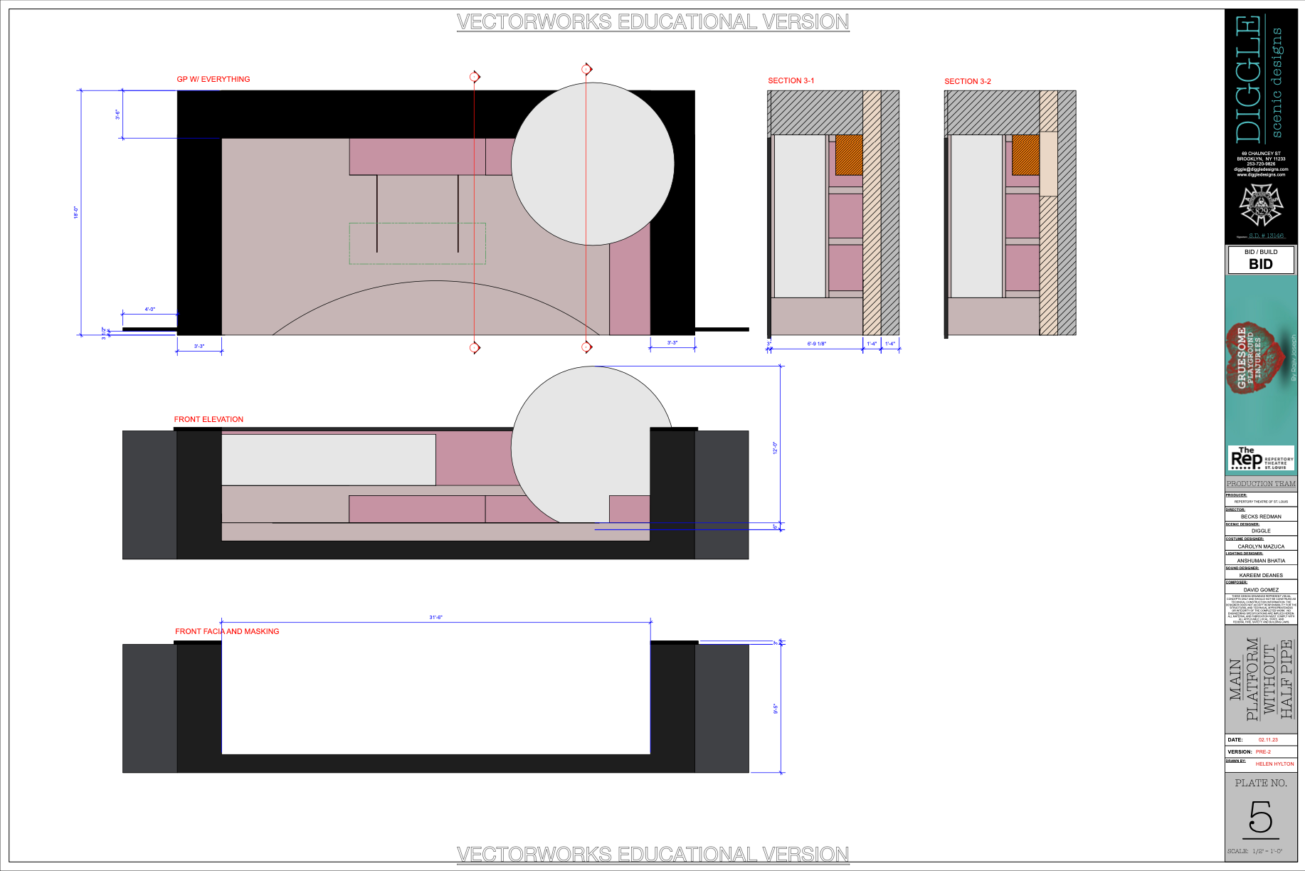Click the composer 'DAVID GOMEZ'
The height and width of the screenshot is (871, 1305).
1261,590
